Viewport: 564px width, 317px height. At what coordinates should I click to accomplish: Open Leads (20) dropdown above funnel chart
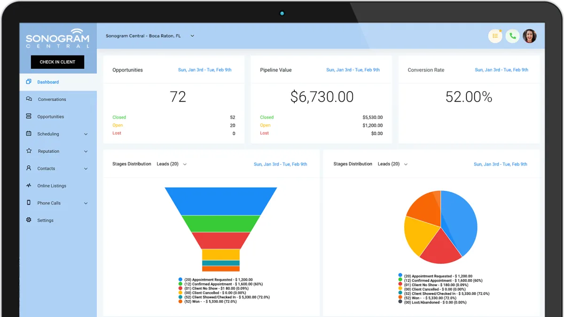click(172, 164)
